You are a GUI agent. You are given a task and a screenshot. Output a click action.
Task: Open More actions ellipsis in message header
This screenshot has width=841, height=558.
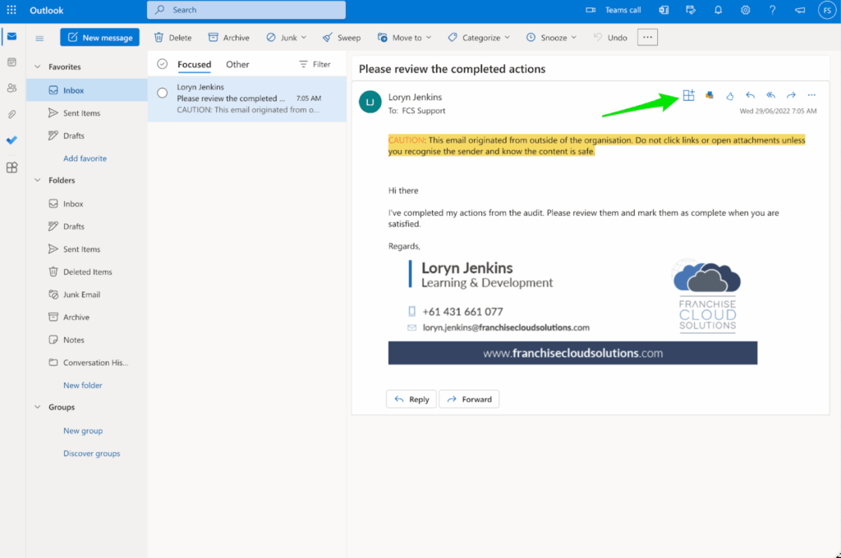811,95
